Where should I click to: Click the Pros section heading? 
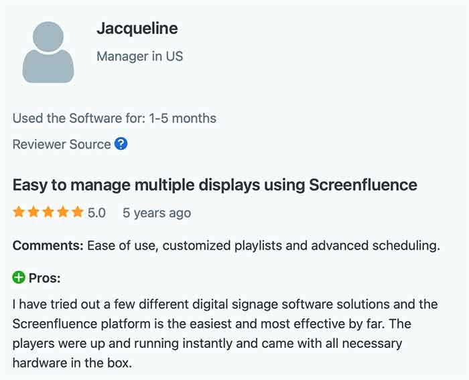44,278
